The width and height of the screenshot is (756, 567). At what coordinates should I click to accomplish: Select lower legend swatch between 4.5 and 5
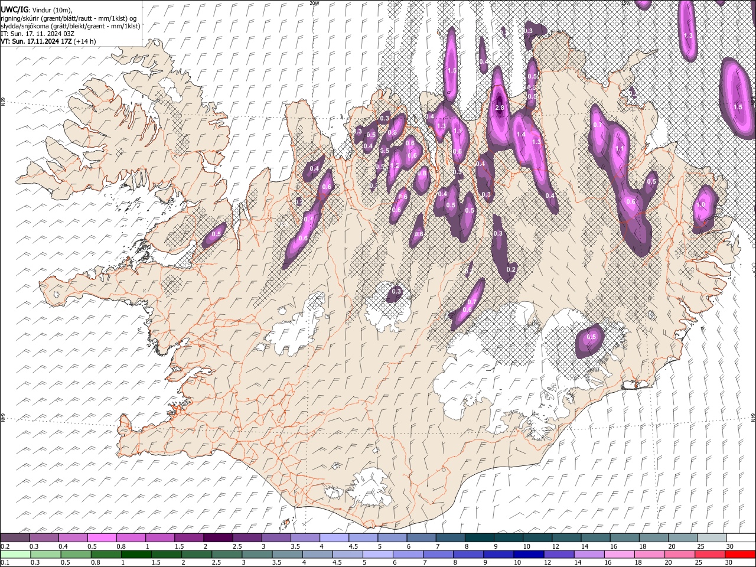pos(348,554)
